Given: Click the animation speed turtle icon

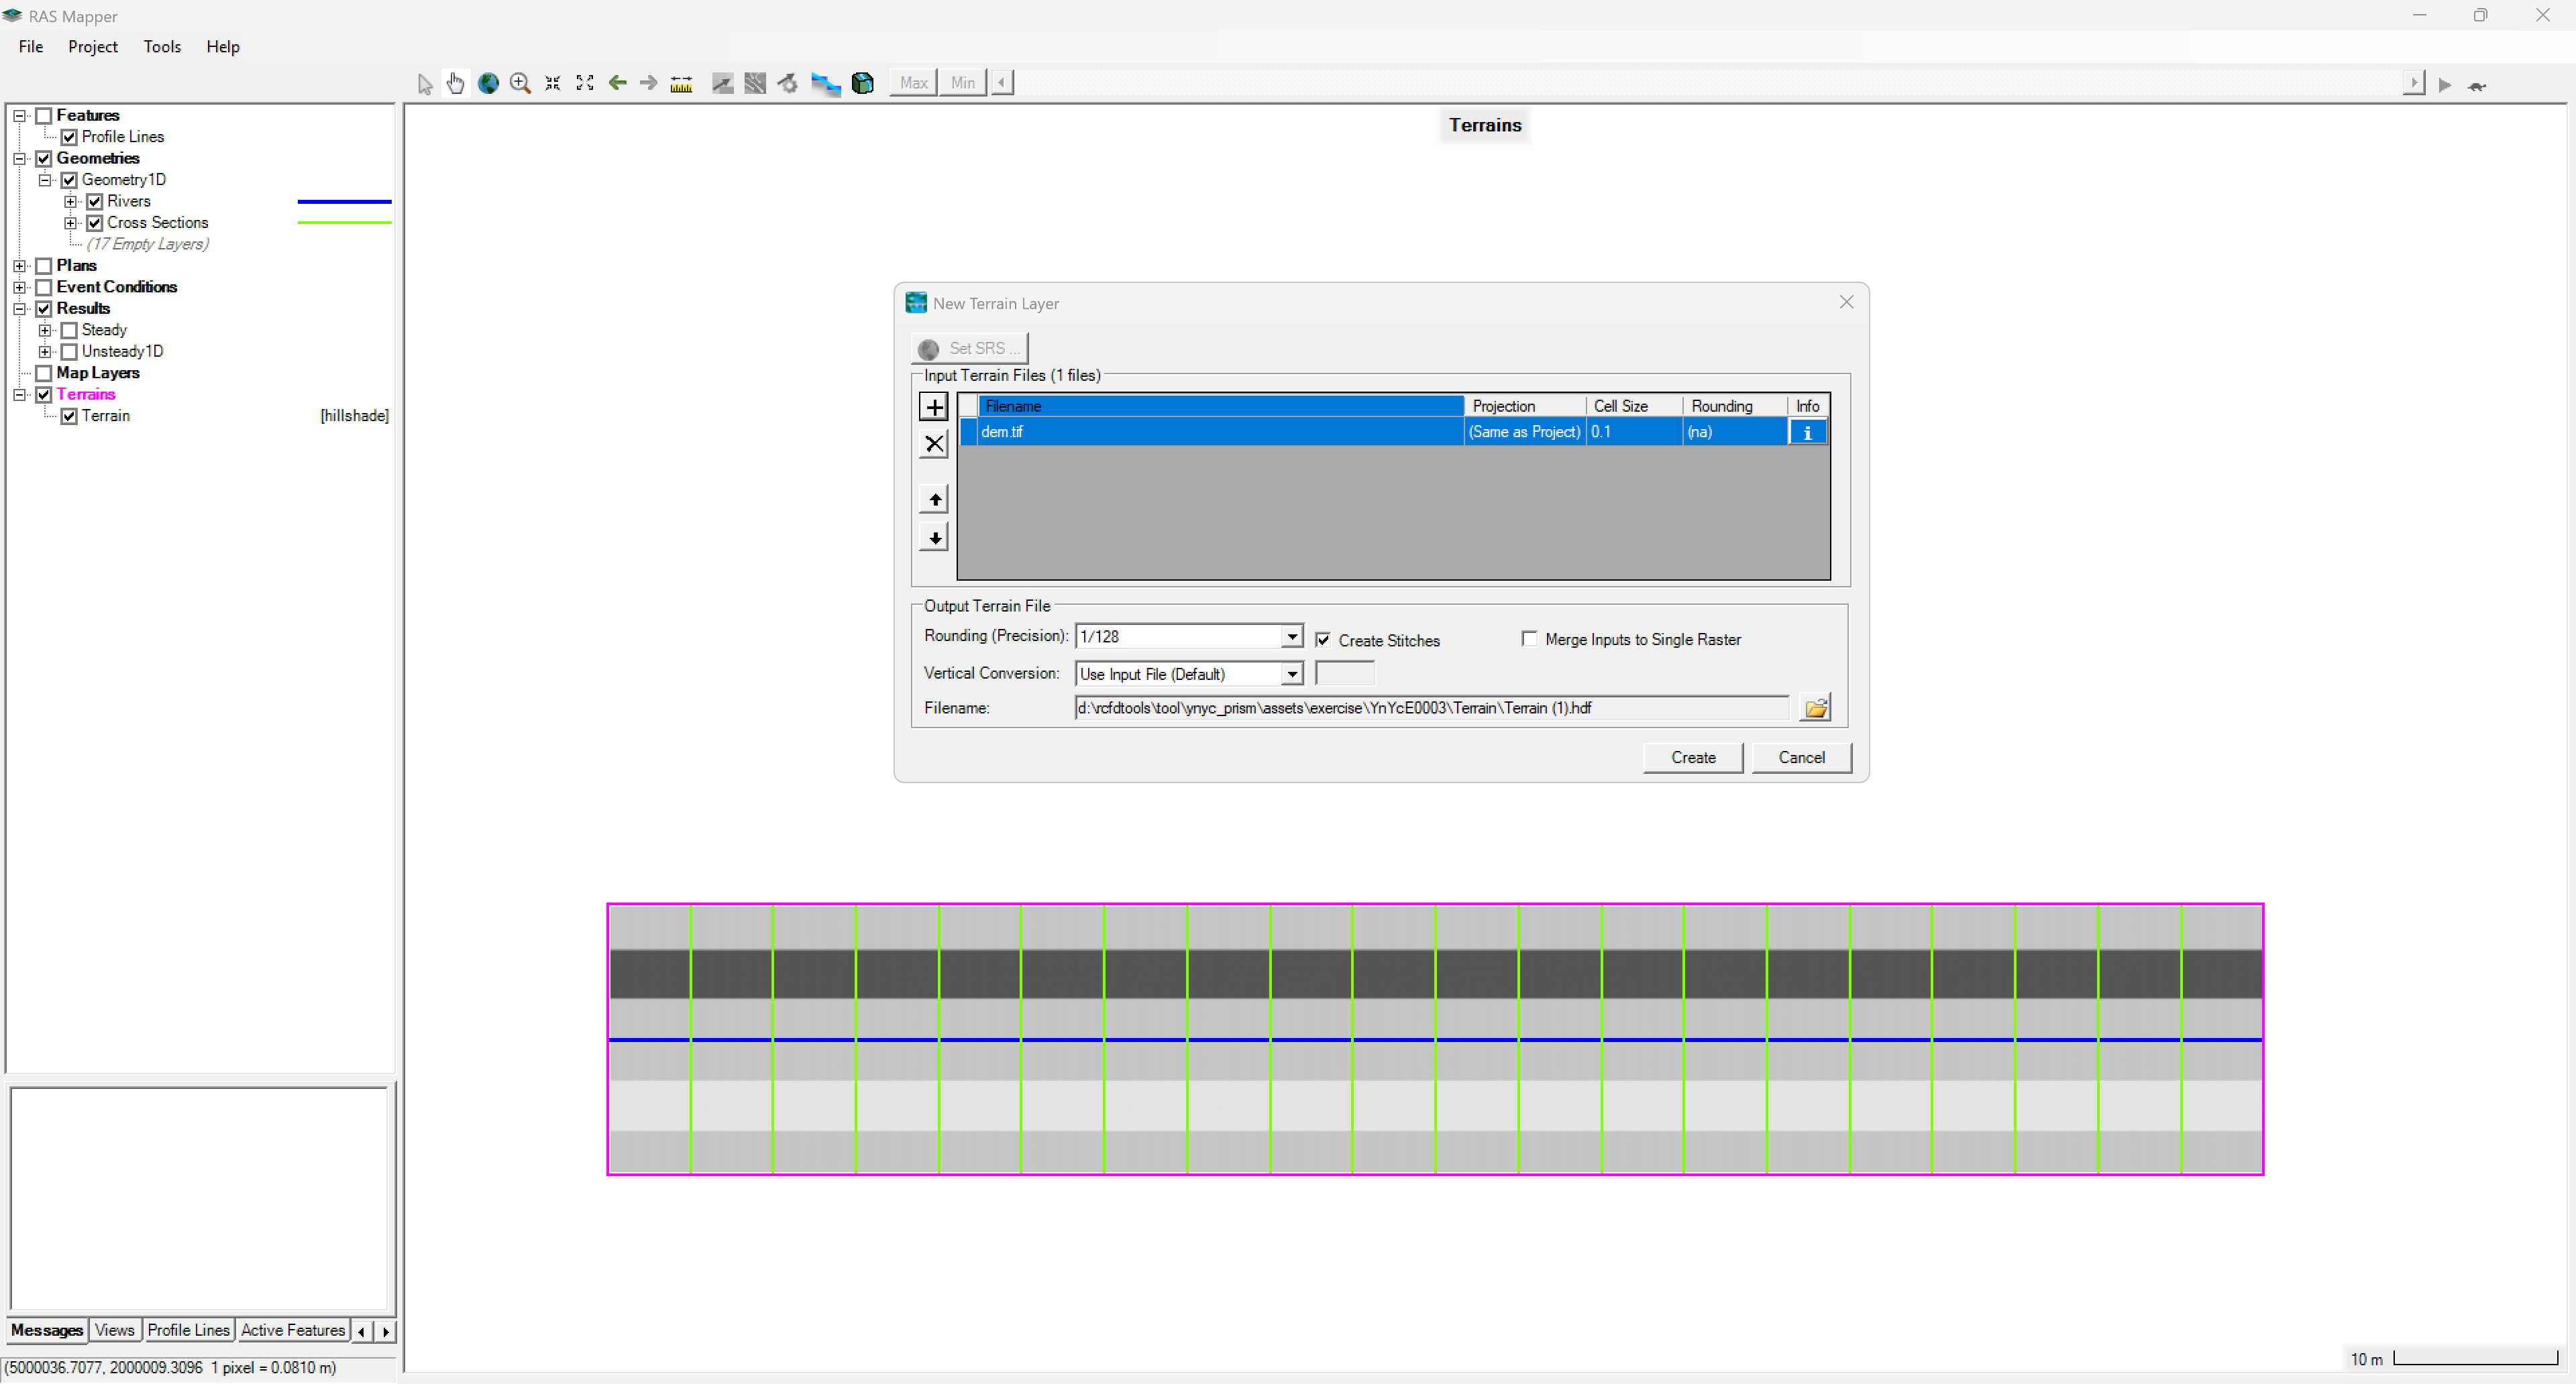Looking at the screenshot, I should tap(2477, 86).
